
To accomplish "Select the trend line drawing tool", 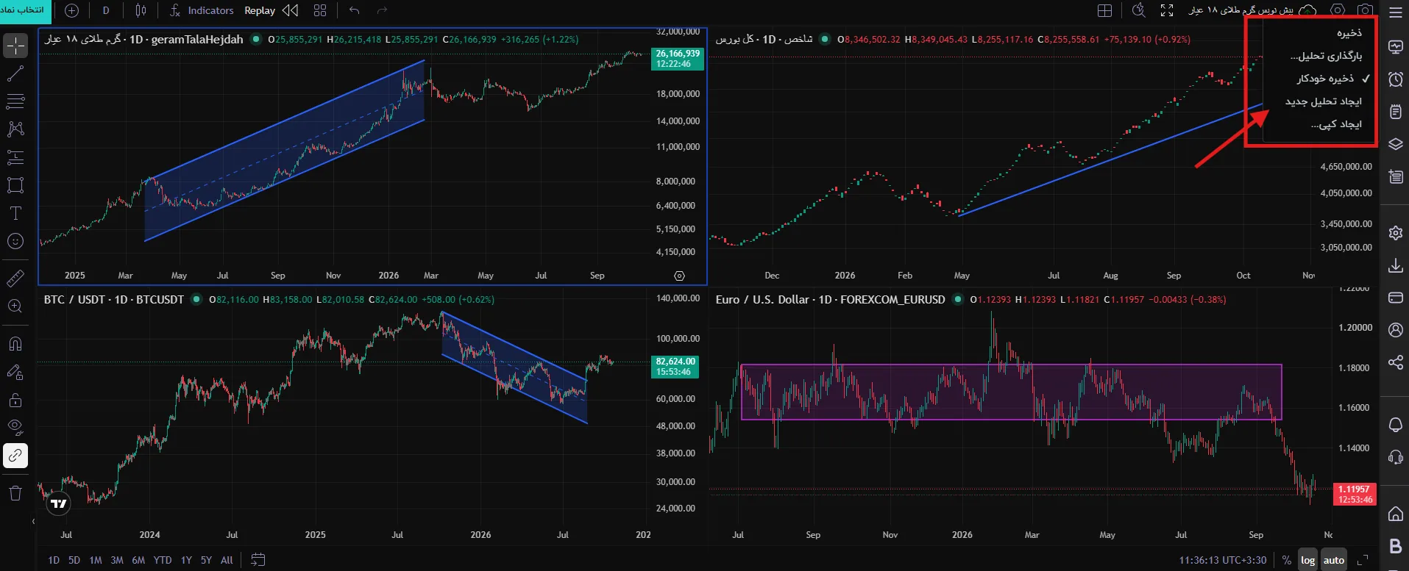I will coord(15,74).
